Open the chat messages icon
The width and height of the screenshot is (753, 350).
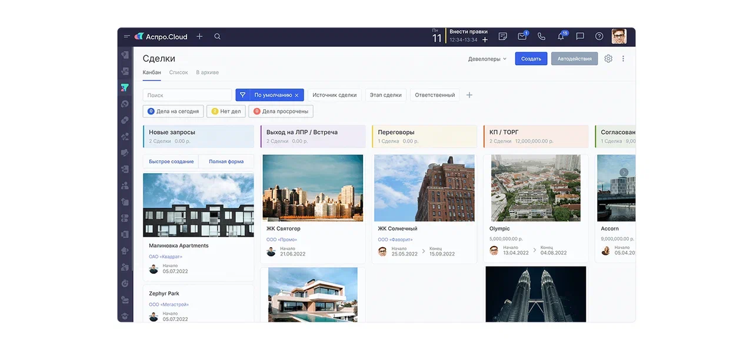click(x=580, y=36)
